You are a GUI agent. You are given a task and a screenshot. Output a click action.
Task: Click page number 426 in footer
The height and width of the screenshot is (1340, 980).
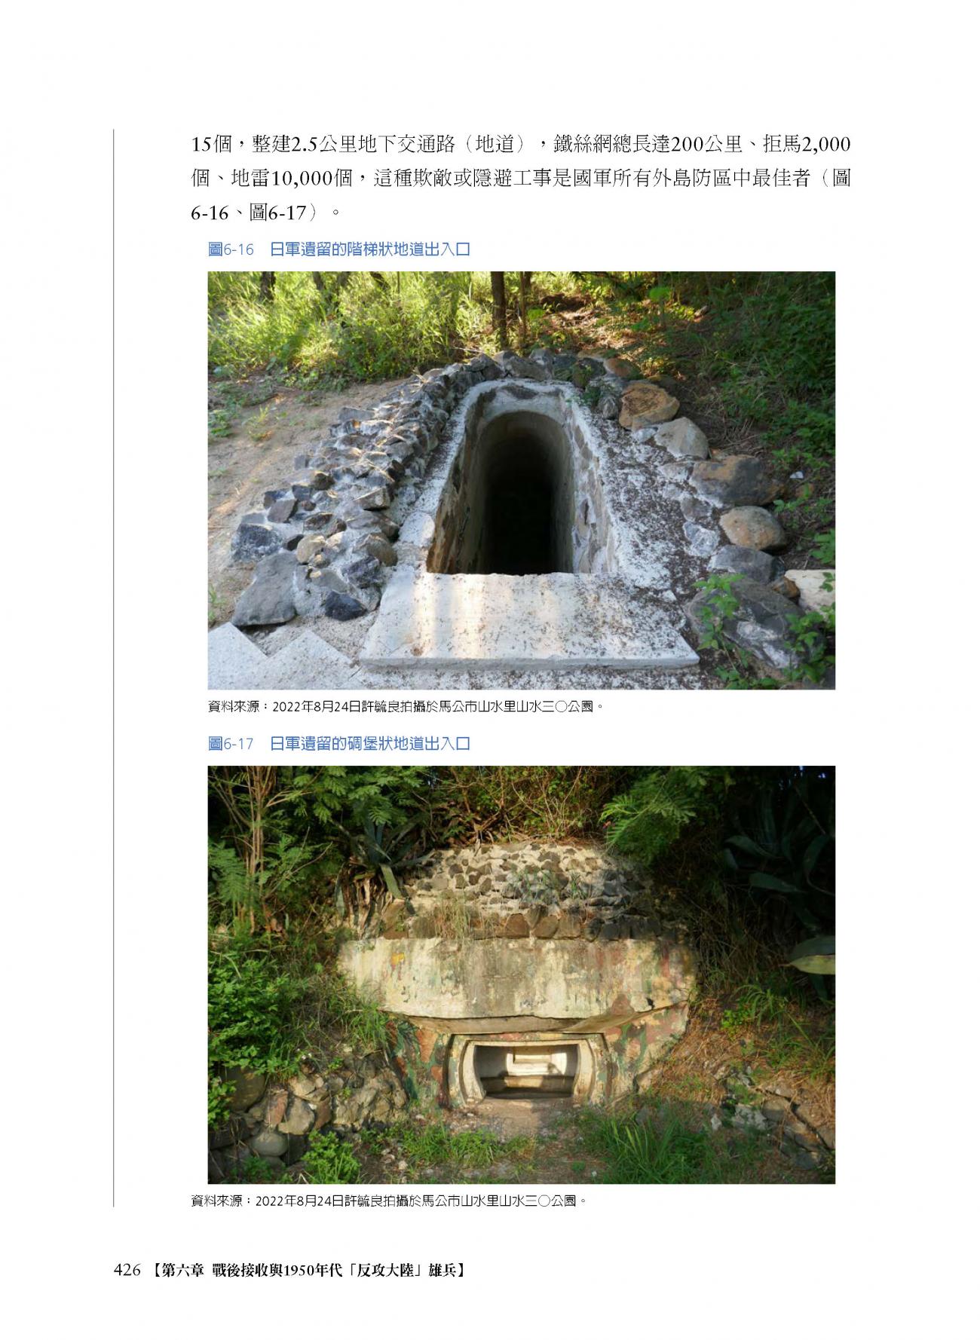[127, 1271]
